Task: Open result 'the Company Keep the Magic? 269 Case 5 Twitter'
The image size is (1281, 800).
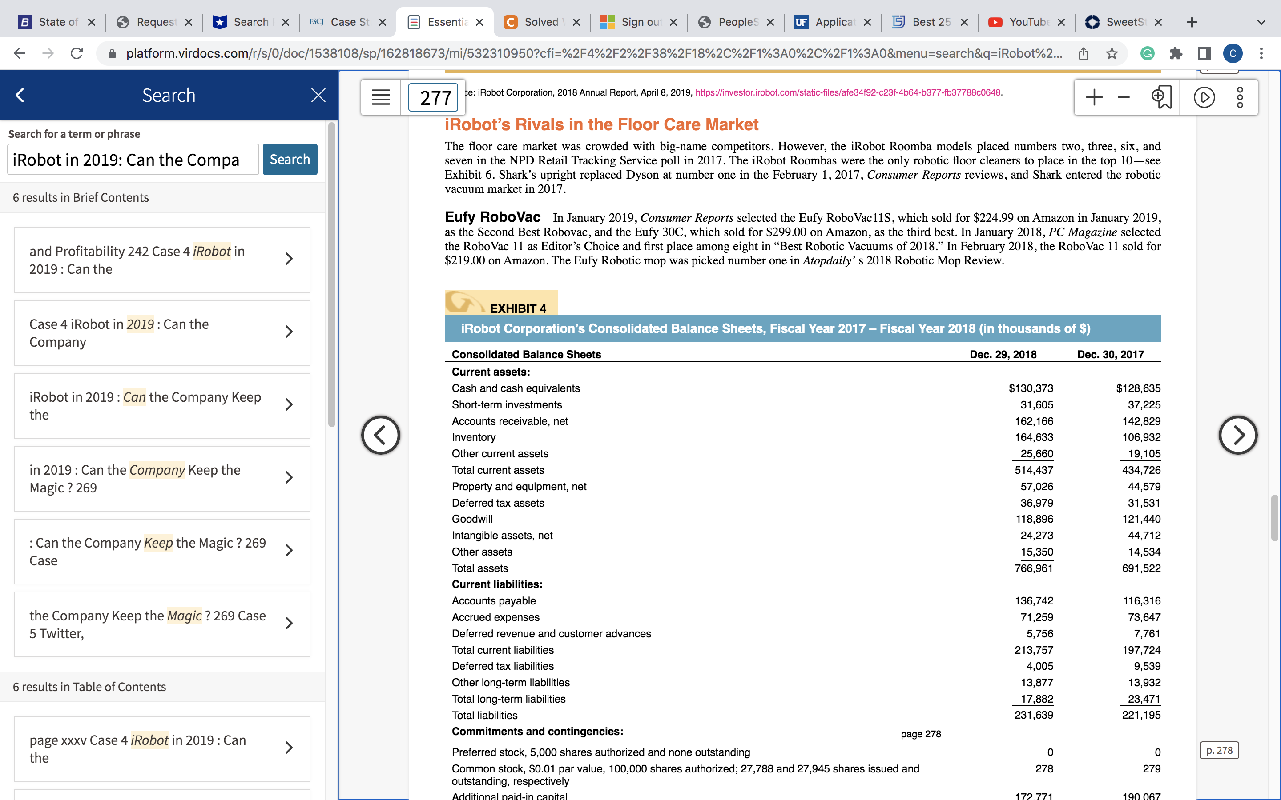Action: (x=162, y=624)
